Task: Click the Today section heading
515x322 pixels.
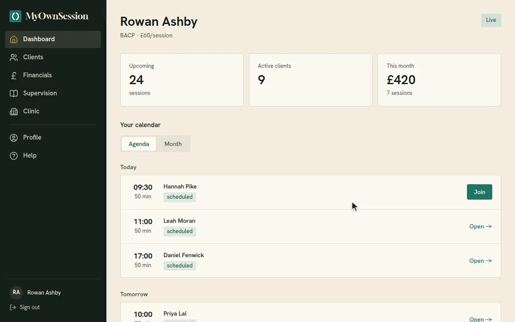Action: pyautogui.click(x=128, y=167)
